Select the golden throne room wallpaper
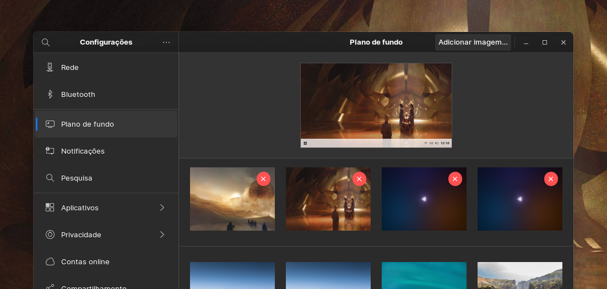The image size is (607, 289). (x=328, y=199)
